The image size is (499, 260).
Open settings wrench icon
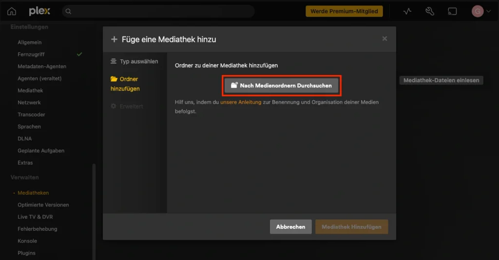[x=430, y=12]
